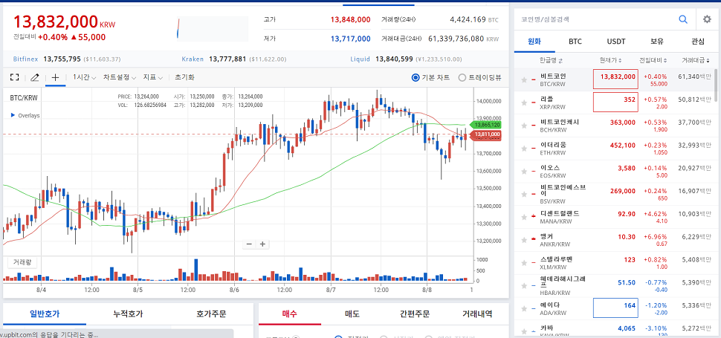Screen dimensions: 721x338
Task: Star the 디센트럴랜드 MANA/KRW row
Action: (523, 217)
